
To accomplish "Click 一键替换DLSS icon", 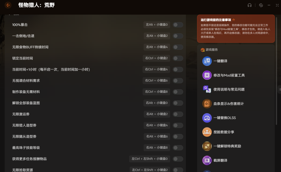I will (x=207, y=118).
